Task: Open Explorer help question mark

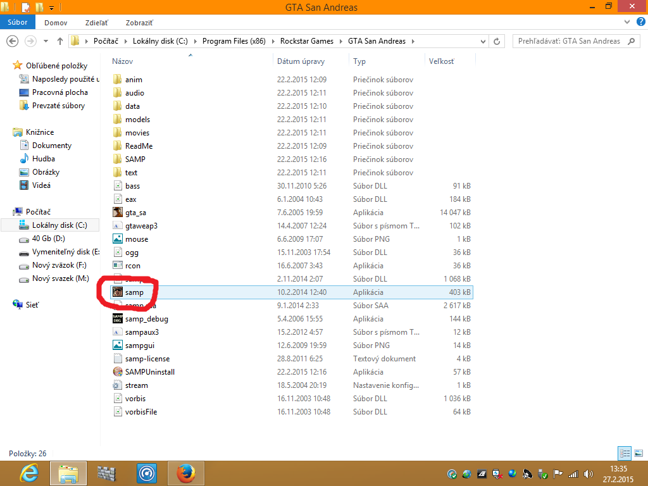Action: (640, 22)
